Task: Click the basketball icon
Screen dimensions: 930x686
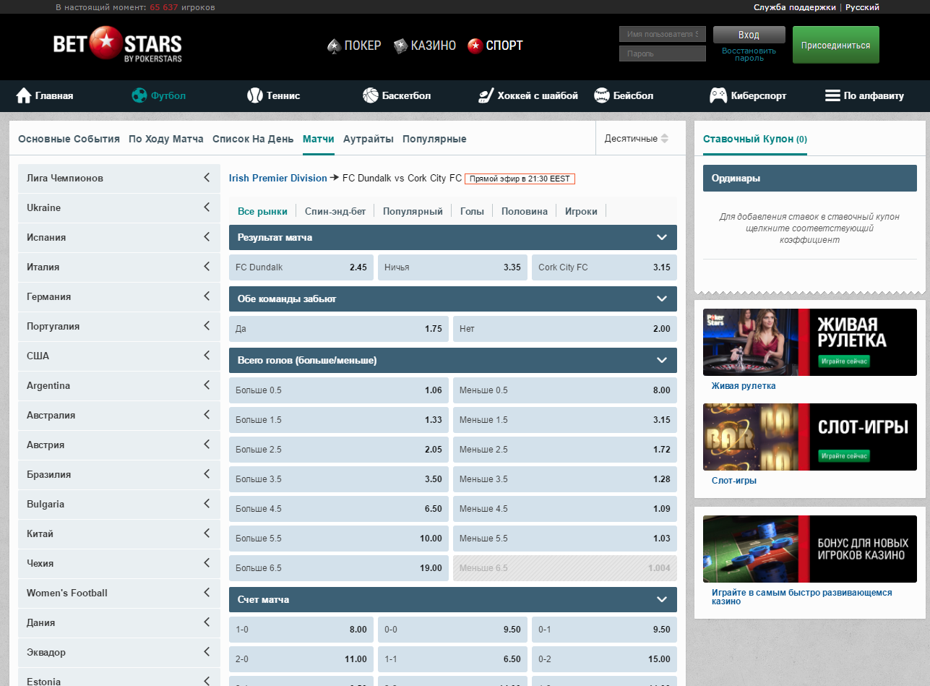Action: pos(371,95)
